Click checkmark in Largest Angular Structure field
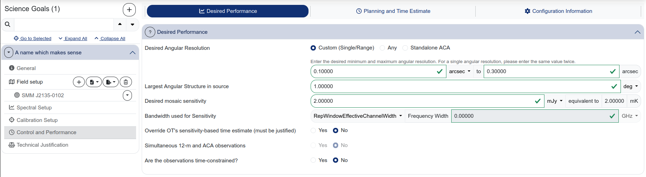Image resolution: width=646 pixels, height=177 pixels. tap(614, 86)
